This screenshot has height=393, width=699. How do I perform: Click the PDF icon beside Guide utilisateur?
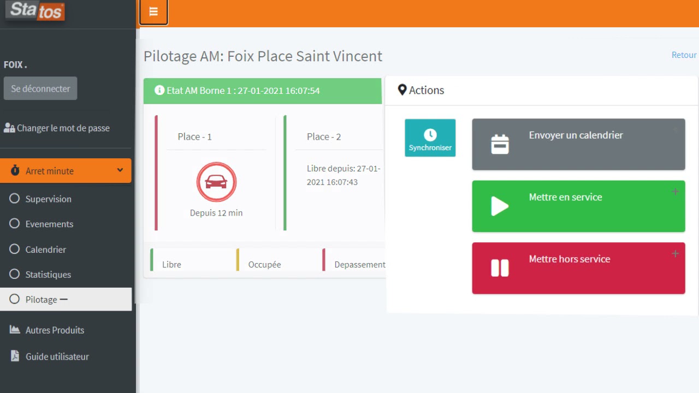click(x=15, y=356)
